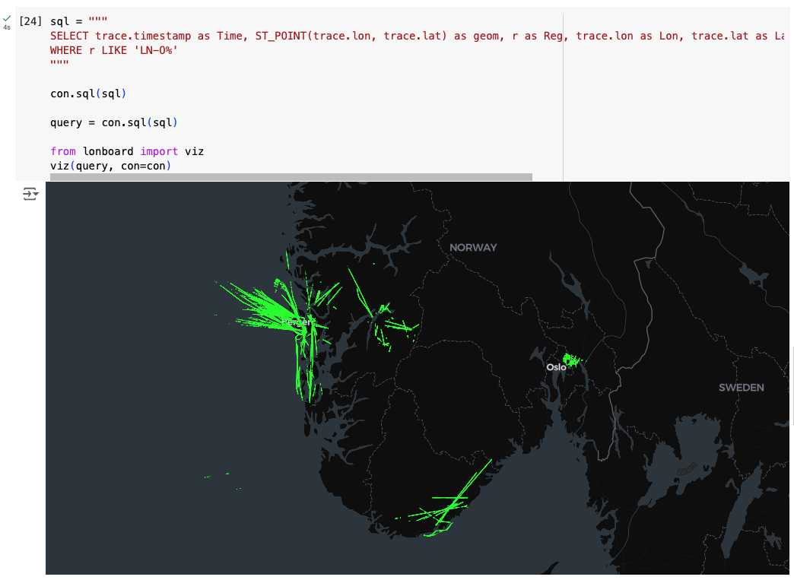Click the 'viz(query, con=con)' code line

tap(110, 166)
